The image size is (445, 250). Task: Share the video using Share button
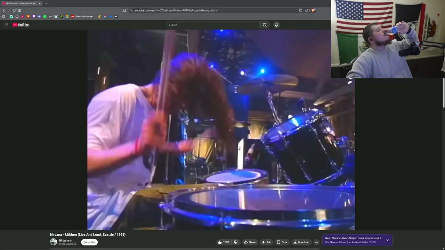click(x=250, y=242)
